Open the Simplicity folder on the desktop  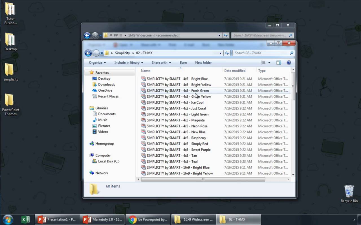pyautogui.click(x=10, y=72)
